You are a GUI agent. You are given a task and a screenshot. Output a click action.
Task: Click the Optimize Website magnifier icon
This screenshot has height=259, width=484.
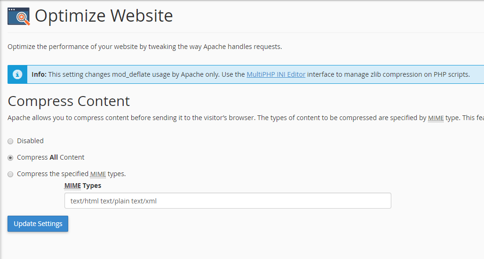coord(19,16)
